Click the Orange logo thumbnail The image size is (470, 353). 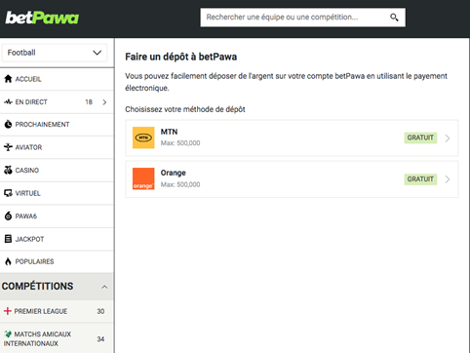click(x=143, y=178)
